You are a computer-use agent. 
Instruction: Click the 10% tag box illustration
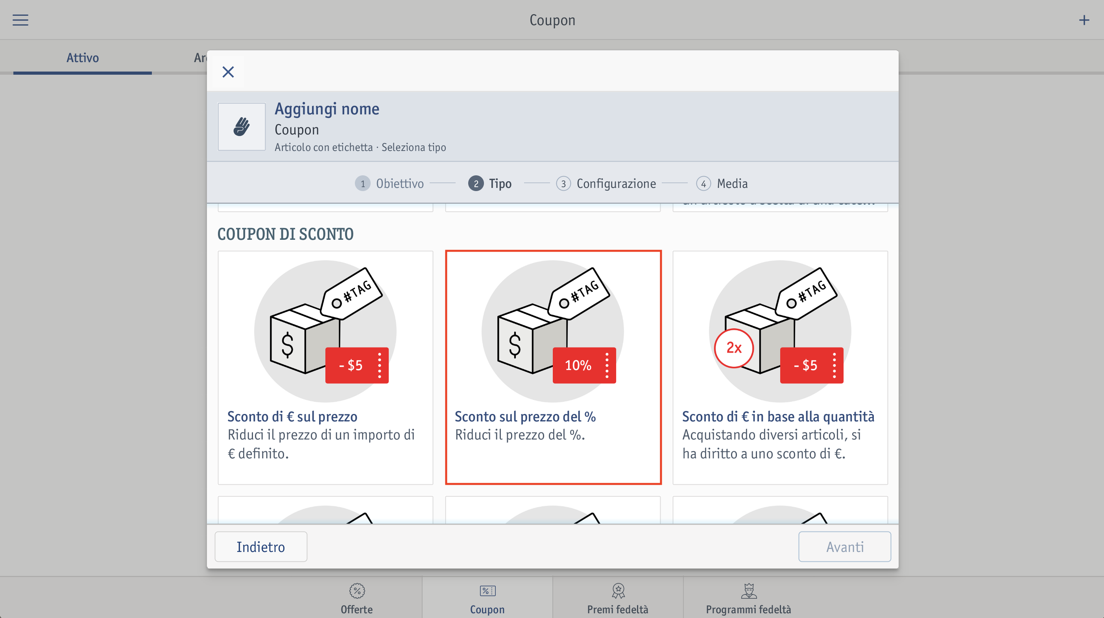tap(553, 331)
